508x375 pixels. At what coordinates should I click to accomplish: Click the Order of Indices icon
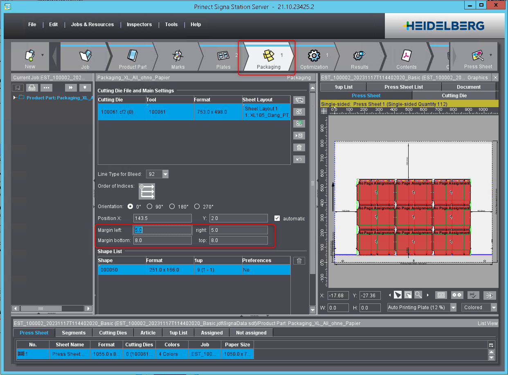146,191
